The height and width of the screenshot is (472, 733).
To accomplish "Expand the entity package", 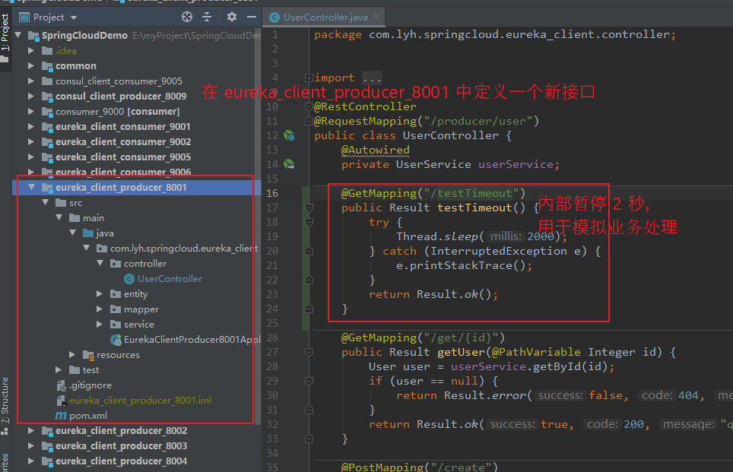I will tap(100, 294).
